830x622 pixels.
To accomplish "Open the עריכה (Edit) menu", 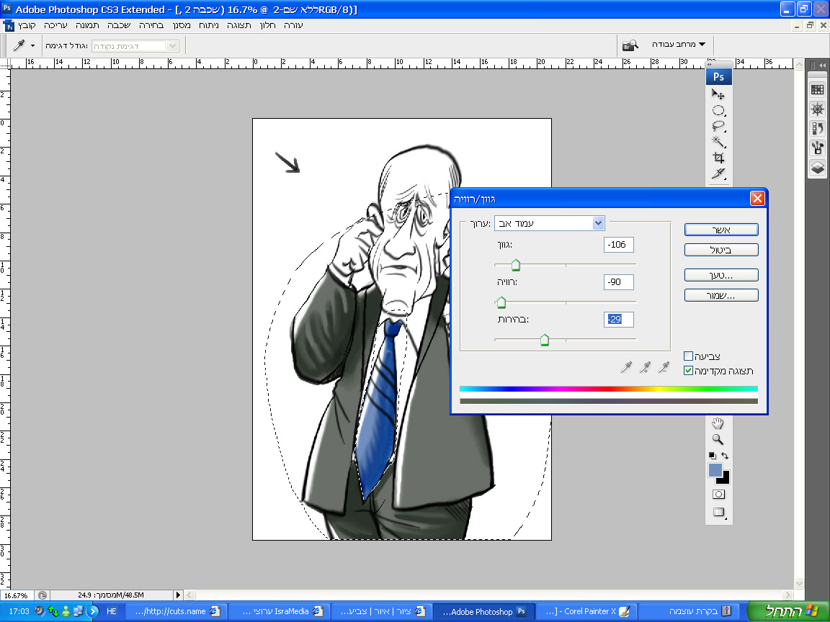I will tap(55, 25).
